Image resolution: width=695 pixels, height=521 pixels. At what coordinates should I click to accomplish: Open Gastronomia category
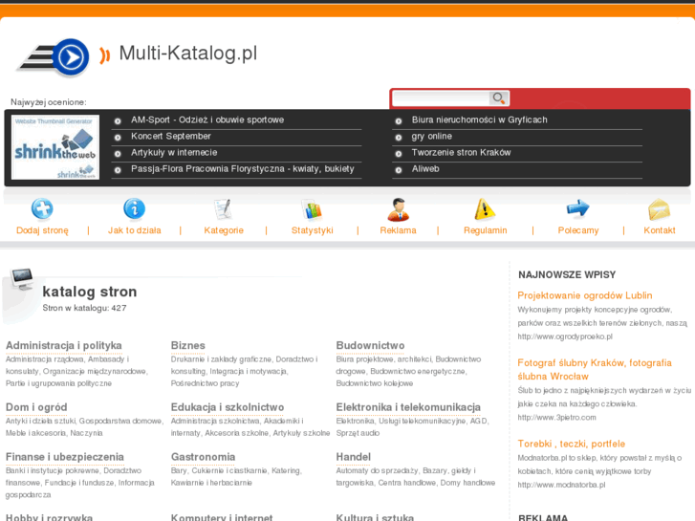tap(203, 457)
